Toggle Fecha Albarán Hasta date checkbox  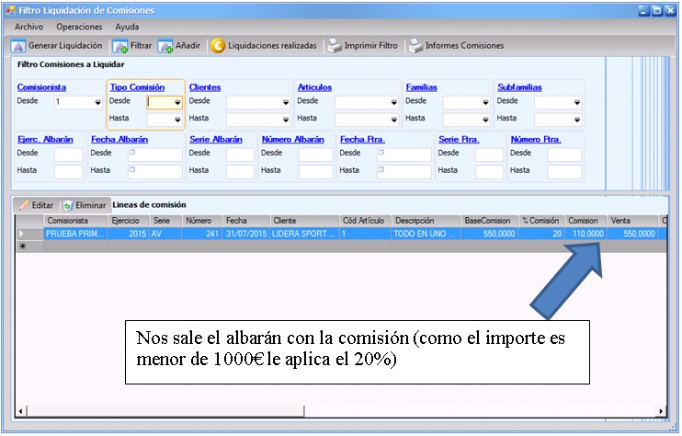[x=132, y=170]
